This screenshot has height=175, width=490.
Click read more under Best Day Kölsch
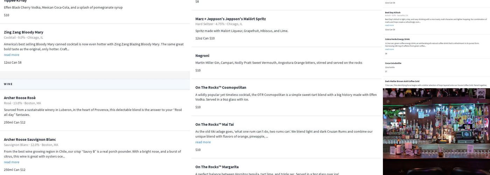click(389, 25)
